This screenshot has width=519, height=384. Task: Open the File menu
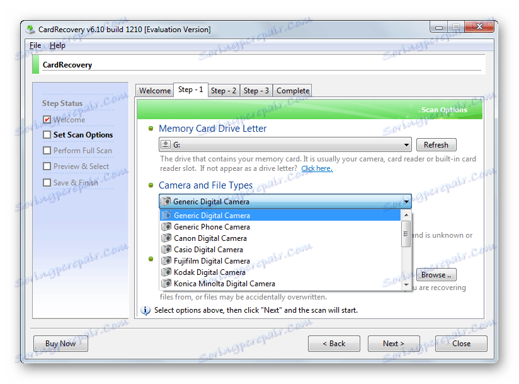point(35,45)
